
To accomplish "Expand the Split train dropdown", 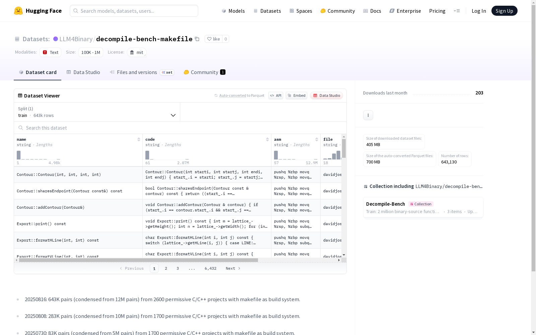I will [97, 112].
